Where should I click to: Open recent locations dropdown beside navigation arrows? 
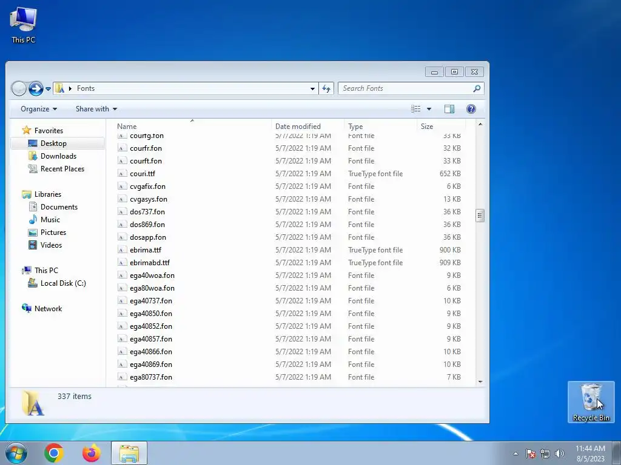48,89
